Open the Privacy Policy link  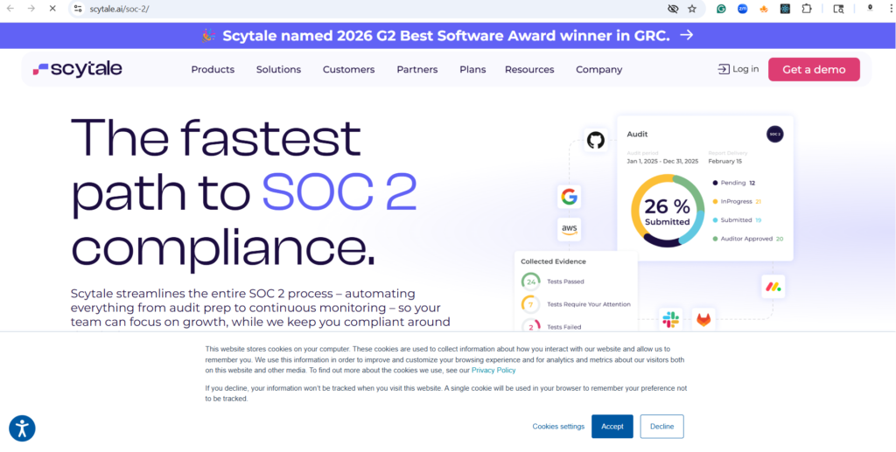[493, 371]
